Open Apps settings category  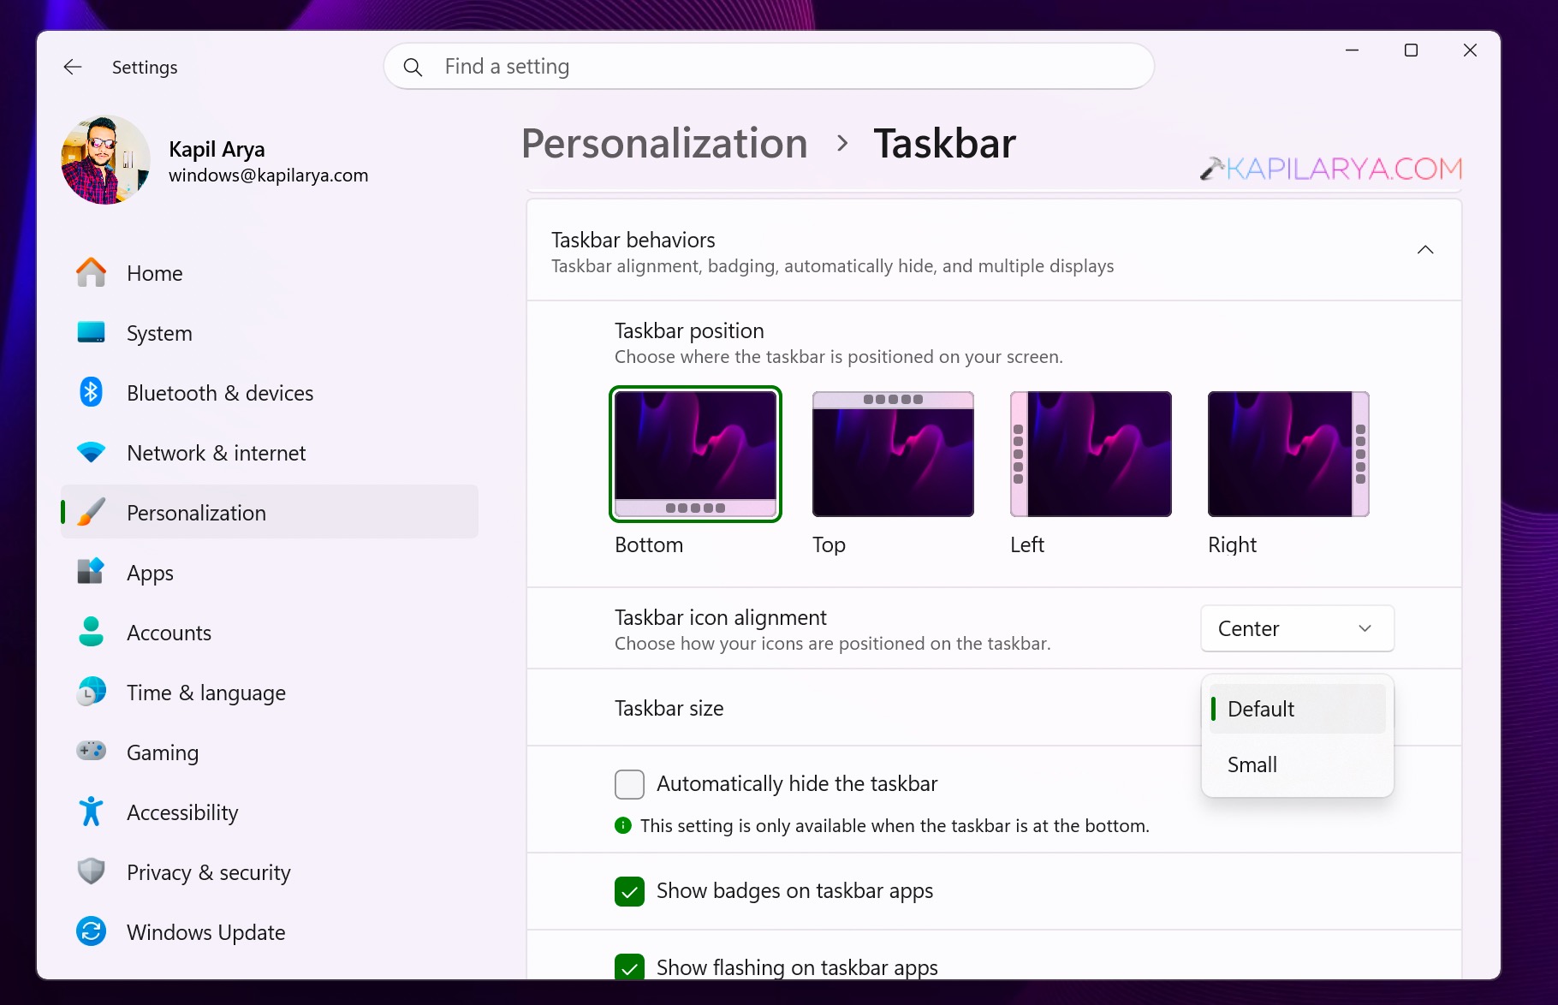pyautogui.click(x=269, y=573)
